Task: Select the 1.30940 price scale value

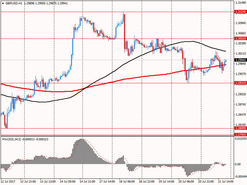Action: click(x=241, y=23)
